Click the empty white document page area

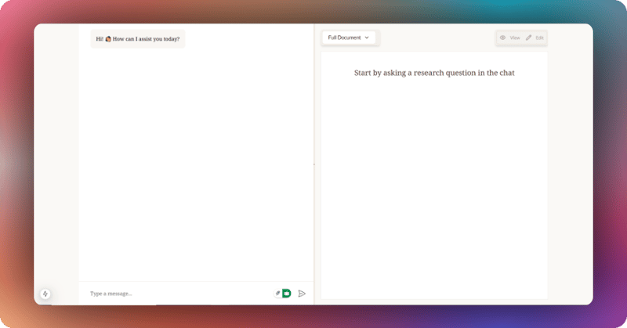click(434, 196)
